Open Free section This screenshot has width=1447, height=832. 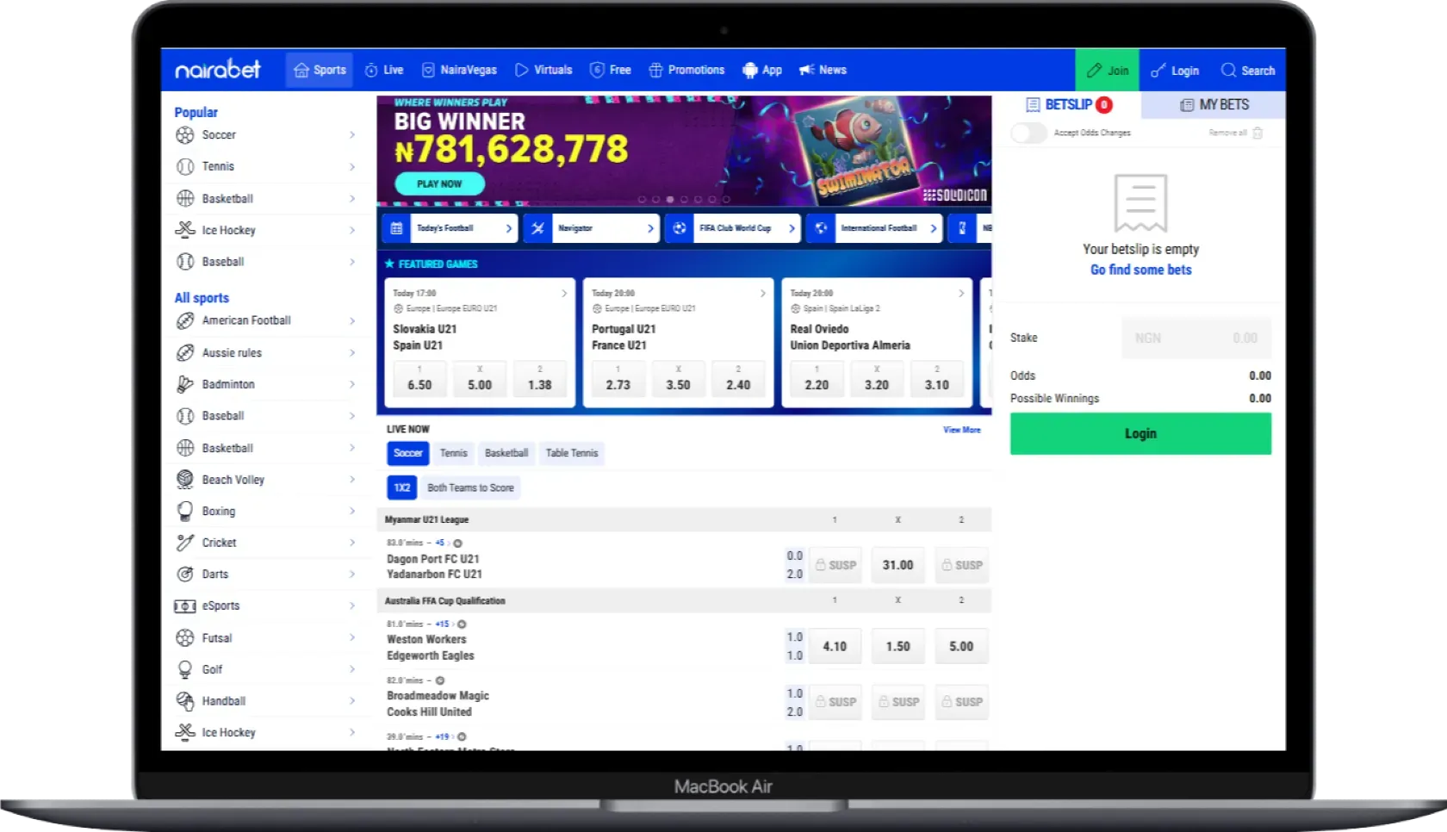coord(611,70)
